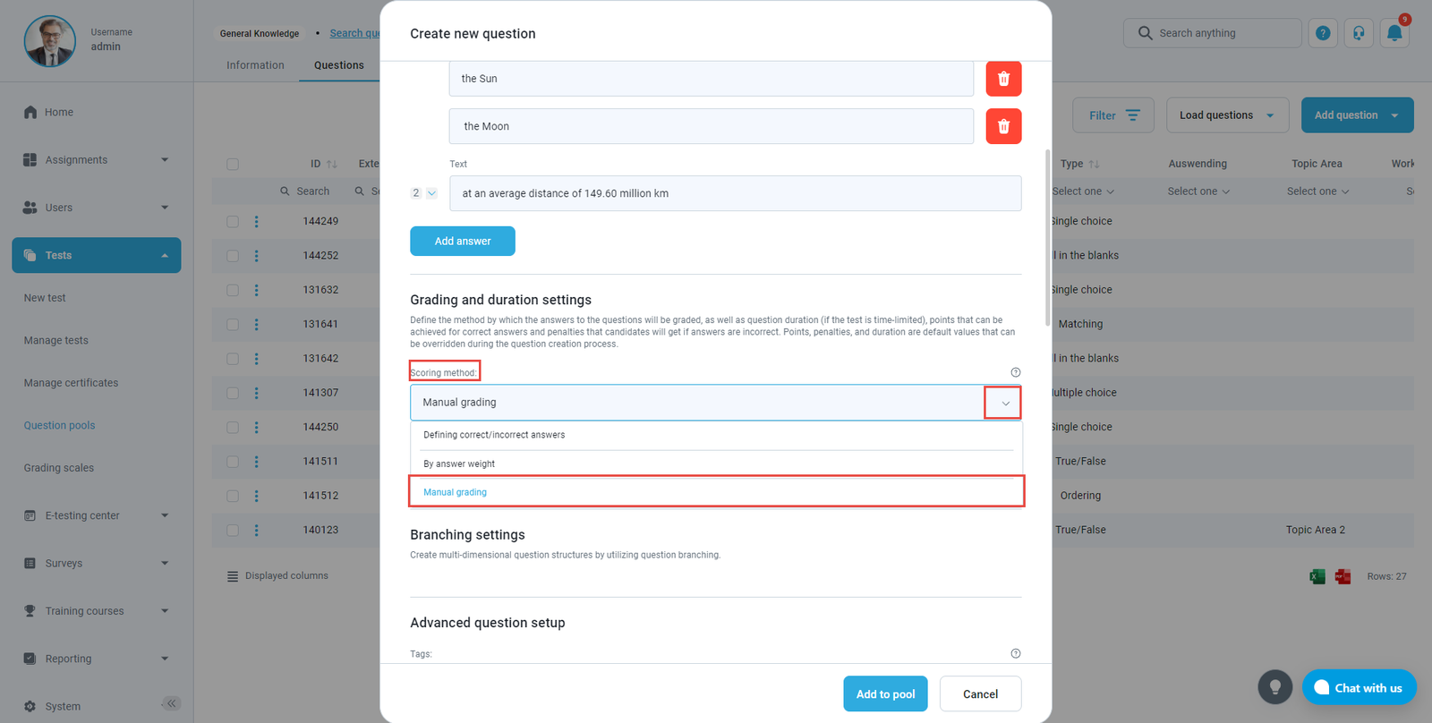Click Add to pool button

tap(885, 693)
